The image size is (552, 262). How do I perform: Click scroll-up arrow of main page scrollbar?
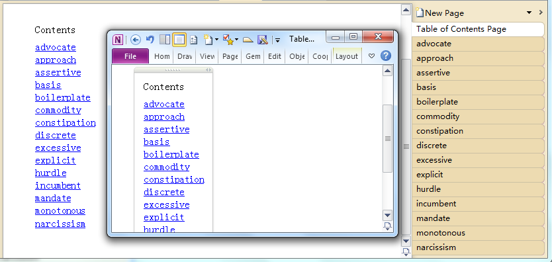[406, 10]
